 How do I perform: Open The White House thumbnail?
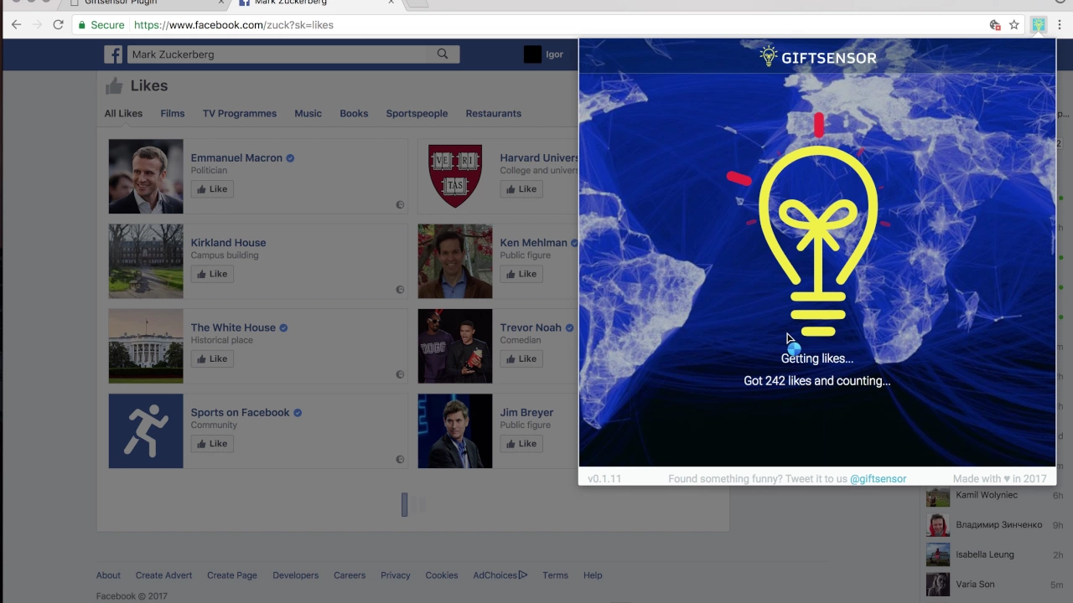(146, 347)
